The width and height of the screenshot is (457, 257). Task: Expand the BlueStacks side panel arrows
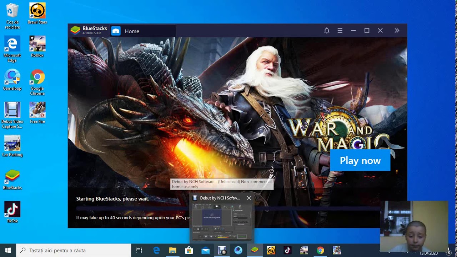(x=397, y=31)
